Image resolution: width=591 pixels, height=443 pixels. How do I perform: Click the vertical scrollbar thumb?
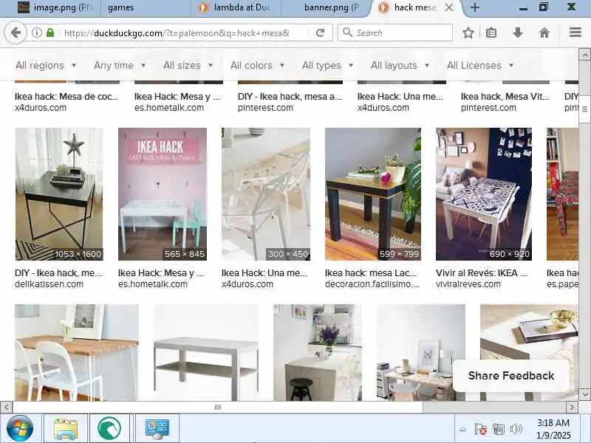coord(584,109)
